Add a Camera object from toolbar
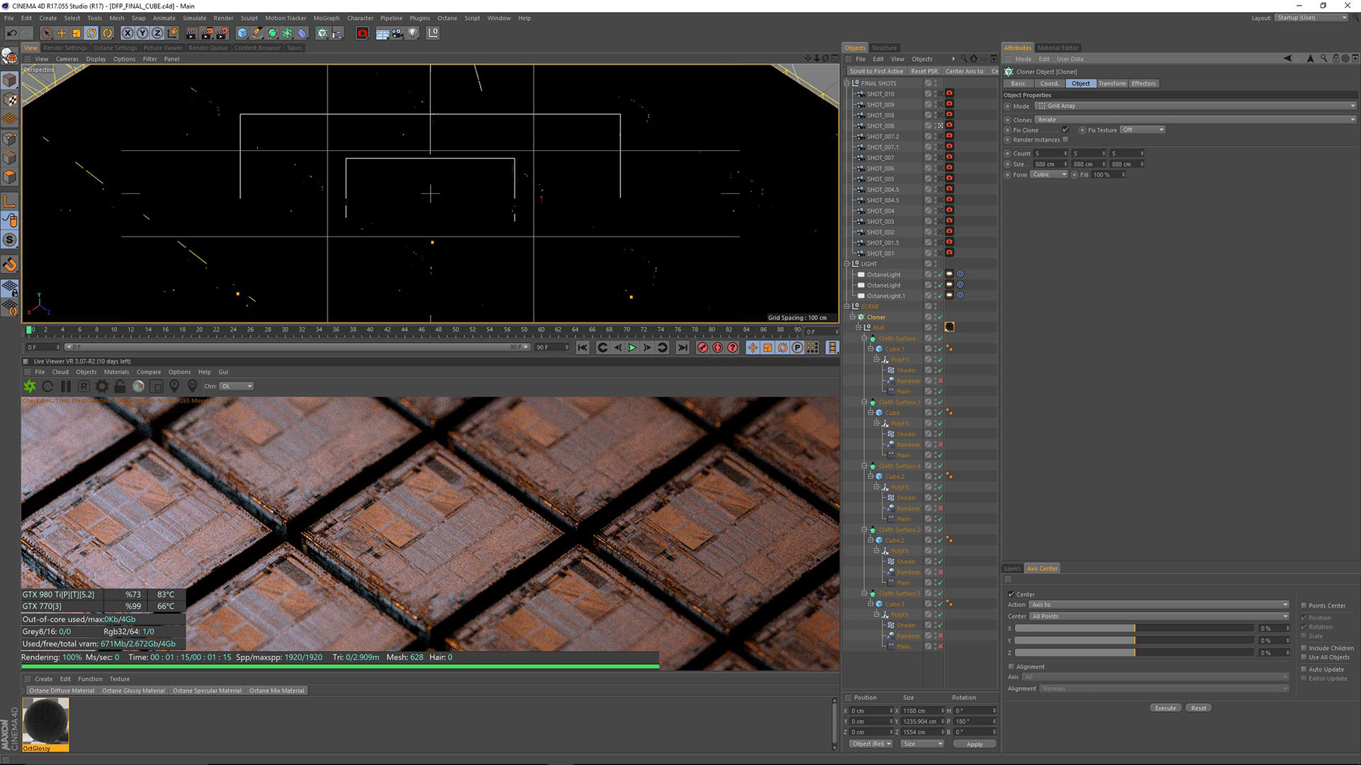The width and height of the screenshot is (1361, 765). 398,33
